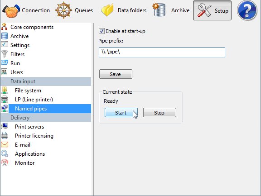The height and width of the screenshot is (196, 261).
Task: Click the E-mail envelope icon
Action: (5, 145)
